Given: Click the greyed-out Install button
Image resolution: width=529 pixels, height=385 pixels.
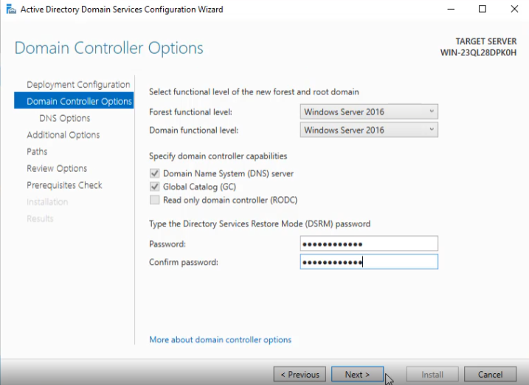Looking at the screenshot, I should 432,374.
